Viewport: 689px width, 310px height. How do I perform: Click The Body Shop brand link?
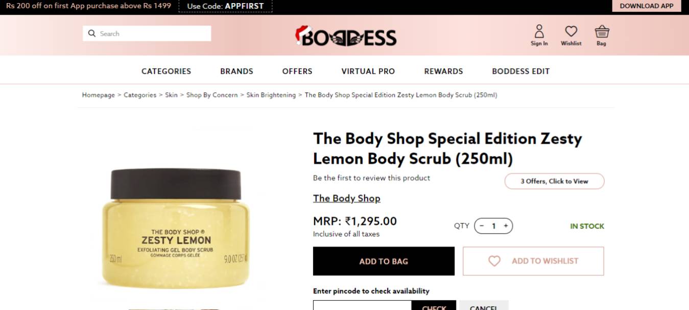[347, 198]
